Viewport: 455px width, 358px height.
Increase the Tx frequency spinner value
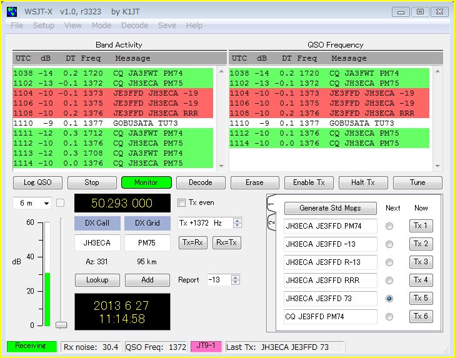click(237, 221)
